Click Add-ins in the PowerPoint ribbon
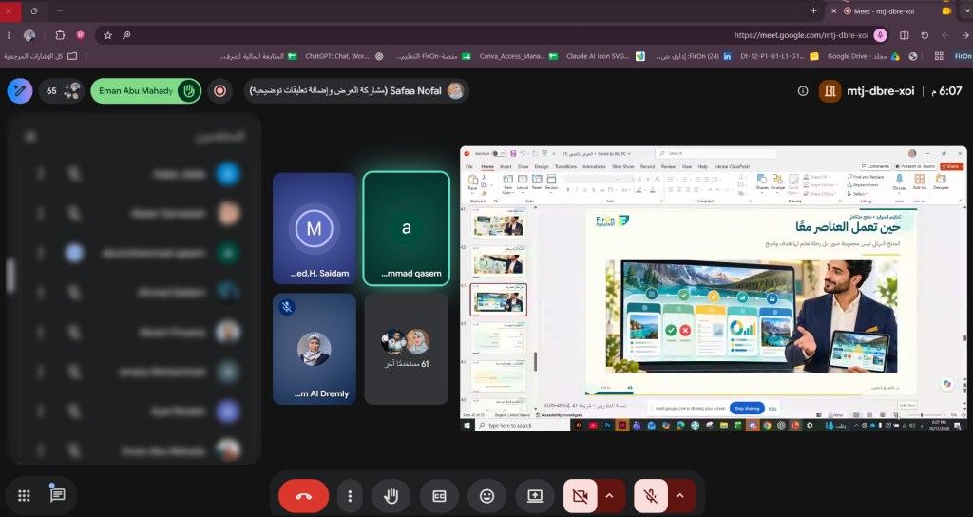Screen dimensions: 973x517 pos(919,182)
